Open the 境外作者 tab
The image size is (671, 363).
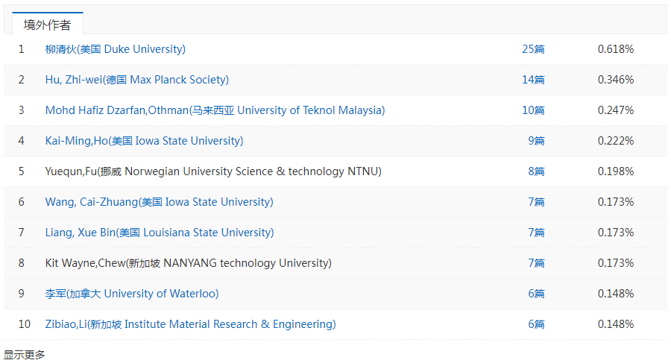[x=47, y=25]
